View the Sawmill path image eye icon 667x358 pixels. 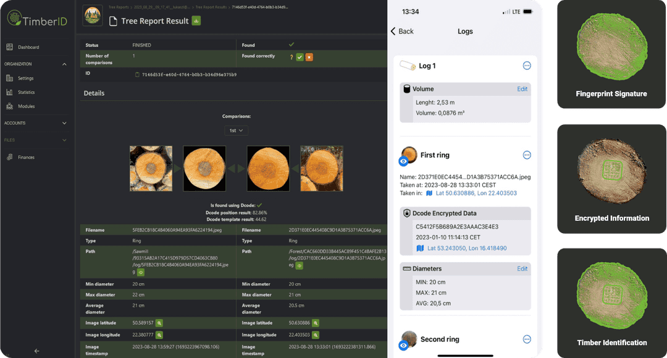point(141,271)
